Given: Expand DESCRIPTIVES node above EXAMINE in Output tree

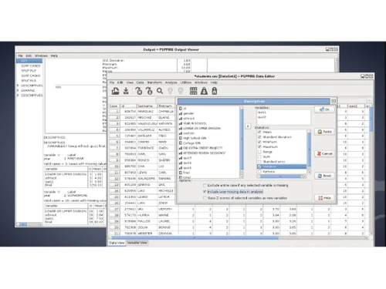Looking at the screenshot, I should pos(18,86).
